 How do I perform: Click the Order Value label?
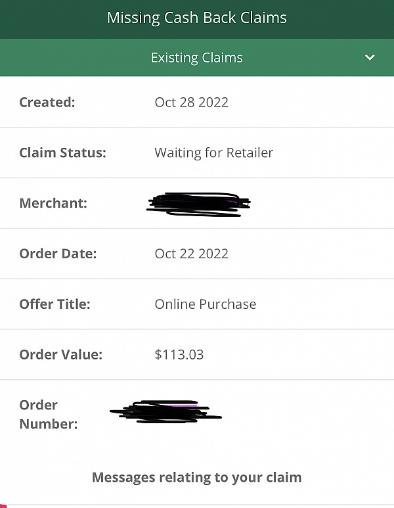[60, 355]
